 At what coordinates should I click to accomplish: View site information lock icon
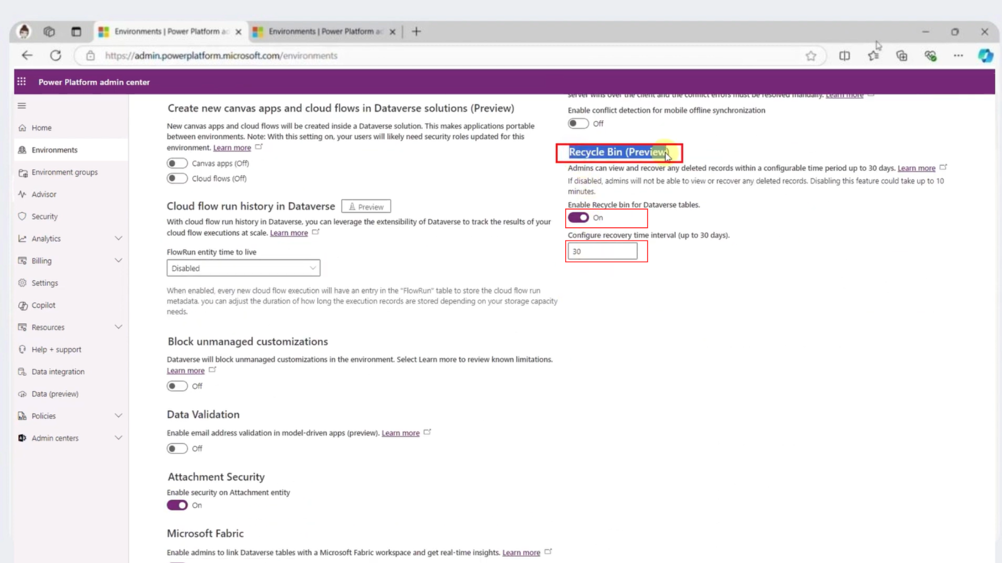[90, 56]
